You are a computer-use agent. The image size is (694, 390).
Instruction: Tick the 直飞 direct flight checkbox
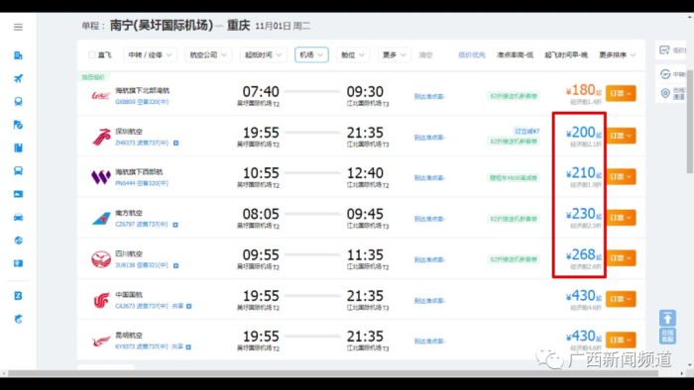[91, 54]
